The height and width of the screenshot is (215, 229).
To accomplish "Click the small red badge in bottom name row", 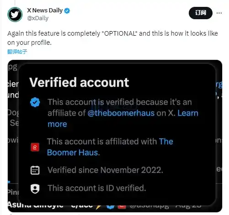I will pos(122,207).
